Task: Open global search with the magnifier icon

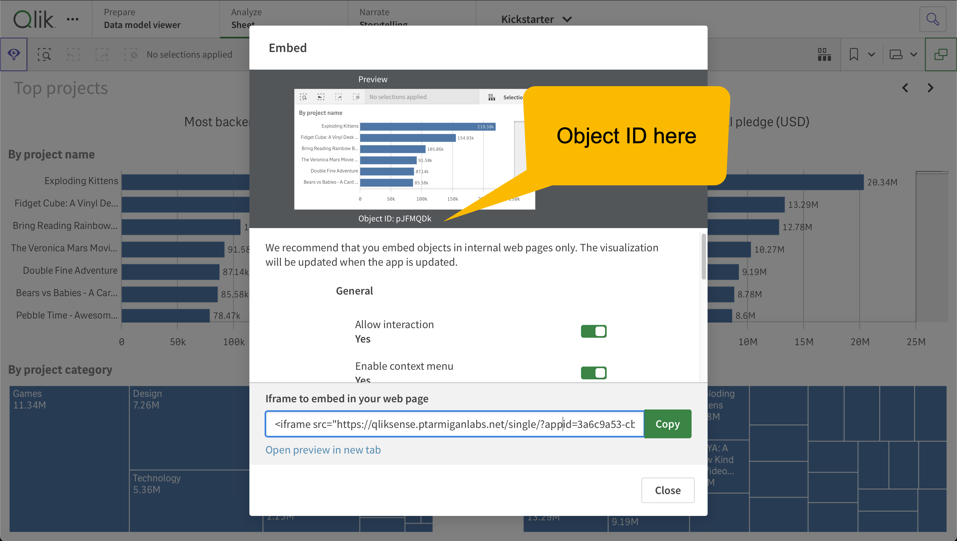Action: (933, 19)
